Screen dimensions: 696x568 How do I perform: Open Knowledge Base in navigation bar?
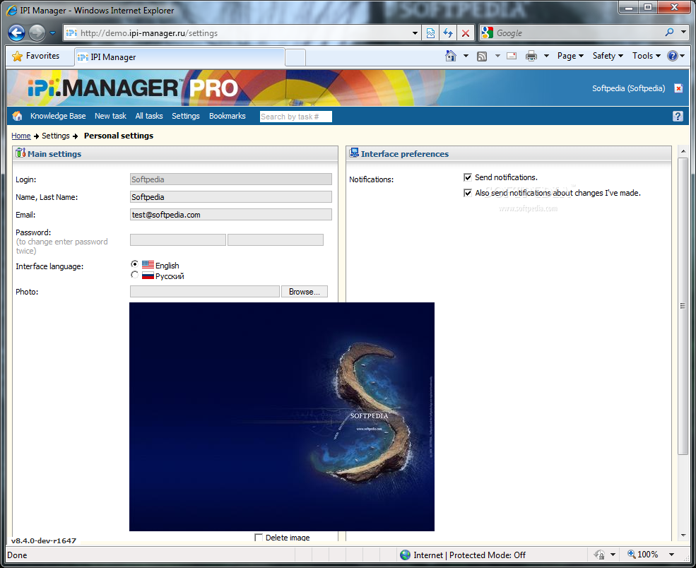click(x=58, y=116)
